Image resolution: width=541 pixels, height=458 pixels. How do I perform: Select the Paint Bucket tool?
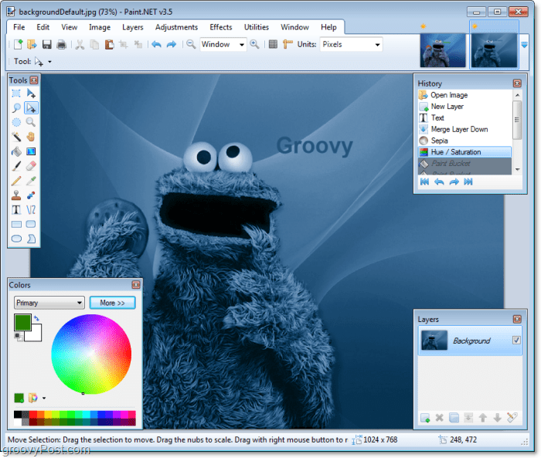(16, 151)
